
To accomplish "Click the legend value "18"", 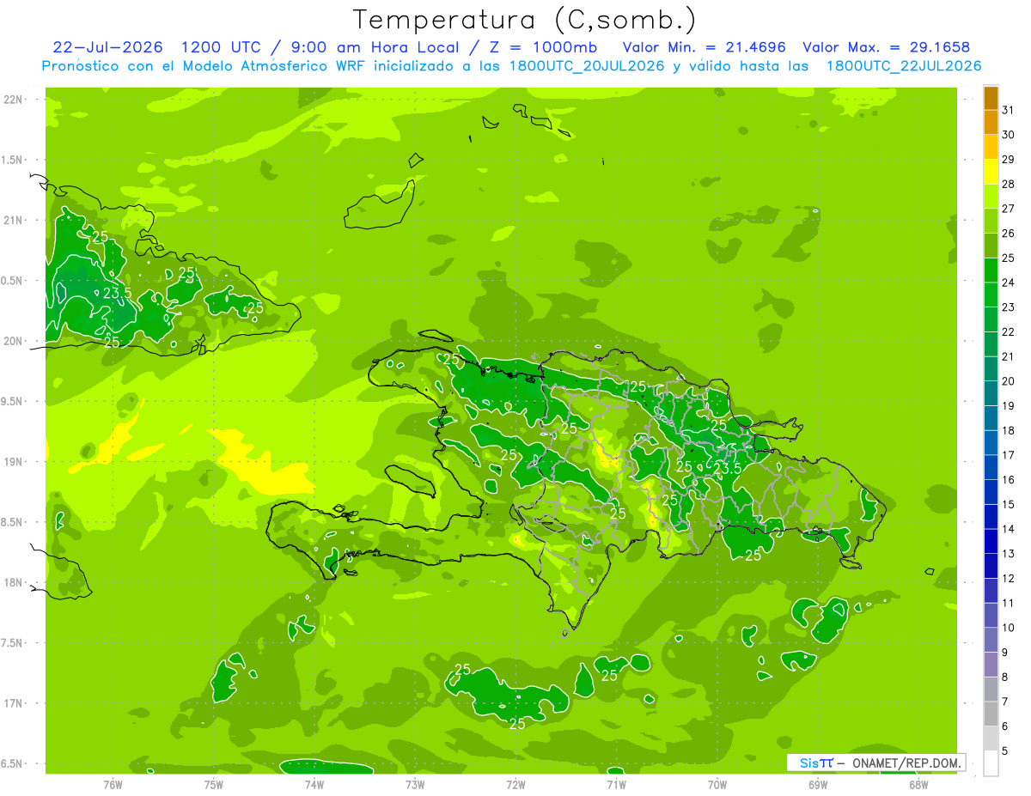I will pyautogui.click(x=1008, y=430).
